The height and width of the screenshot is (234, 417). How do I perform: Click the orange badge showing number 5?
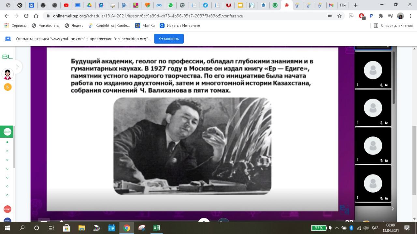(7, 87)
